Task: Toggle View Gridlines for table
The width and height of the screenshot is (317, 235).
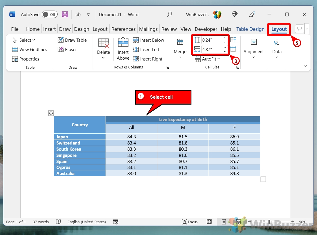Action: pos(30,50)
